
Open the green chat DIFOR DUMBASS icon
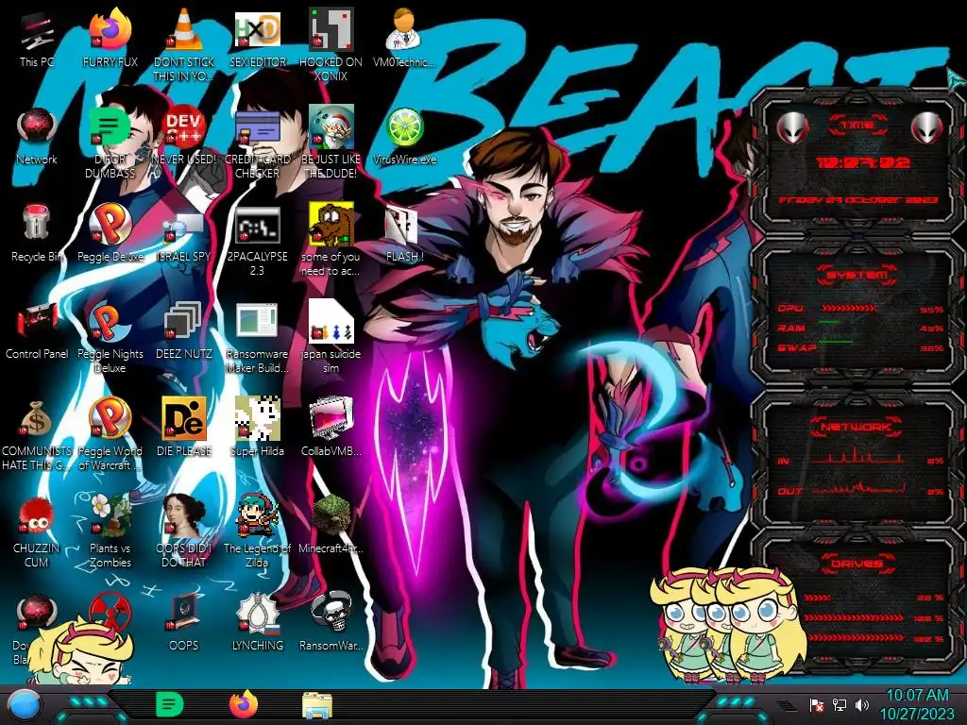[x=110, y=127]
